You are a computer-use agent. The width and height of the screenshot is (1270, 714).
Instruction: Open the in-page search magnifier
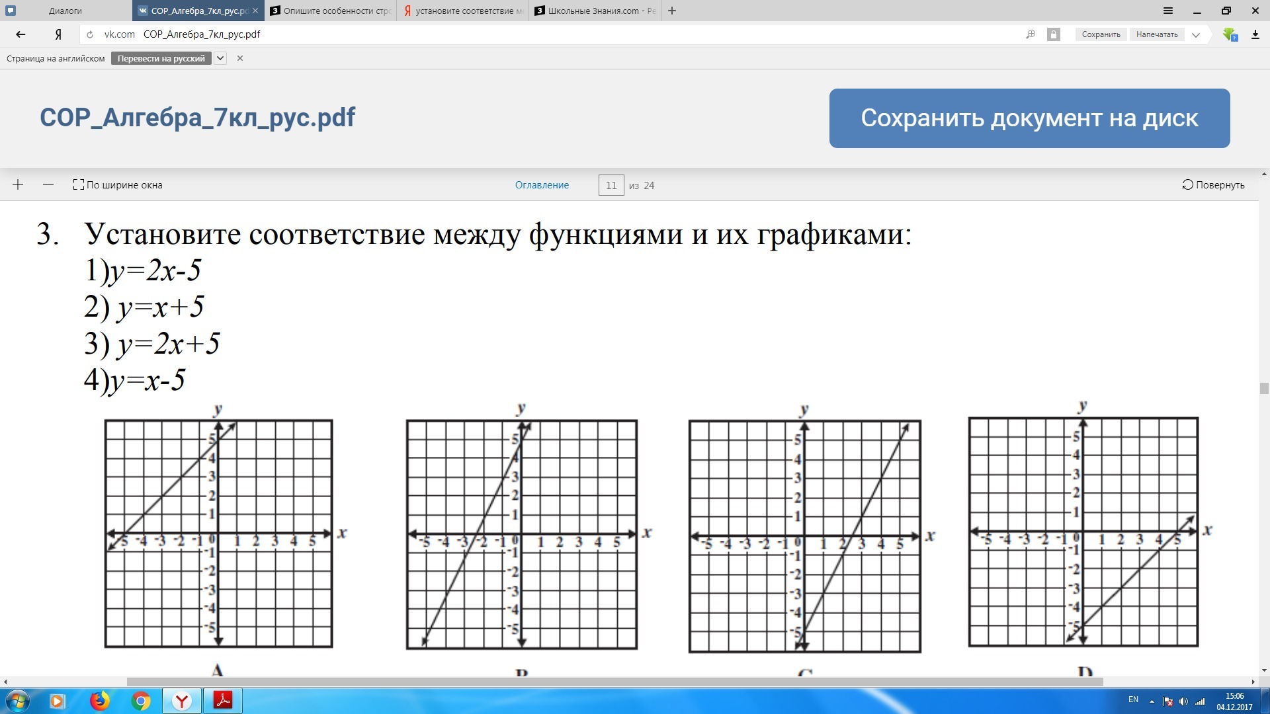[x=1031, y=34]
